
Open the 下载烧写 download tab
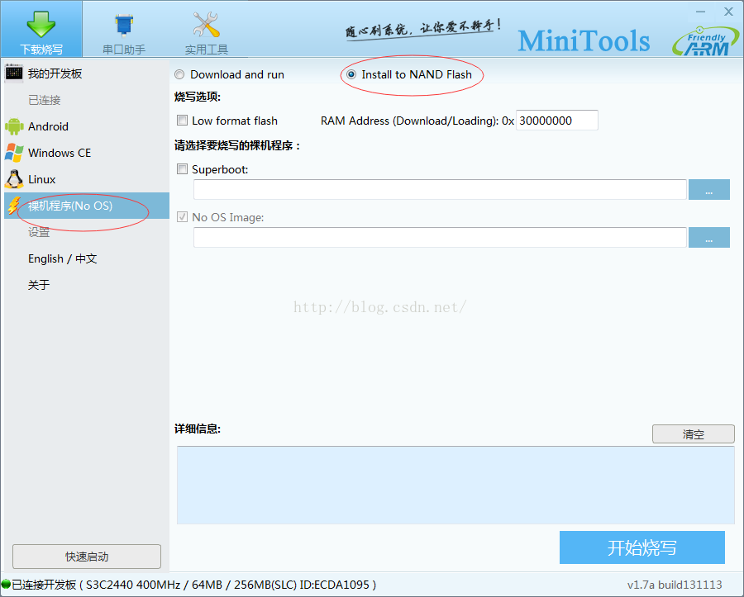(41, 30)
